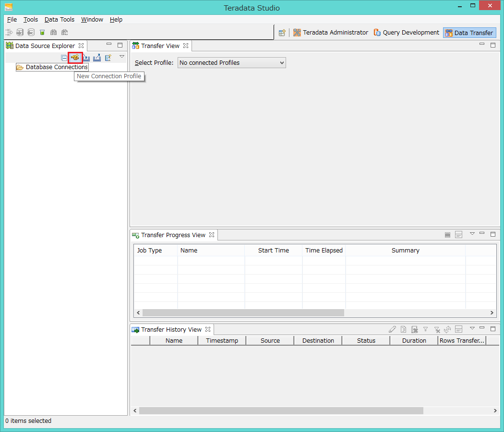The image size is (504, 432).
Task: Select the Data Source Explorer tab
Action: (x=45, y=46)
